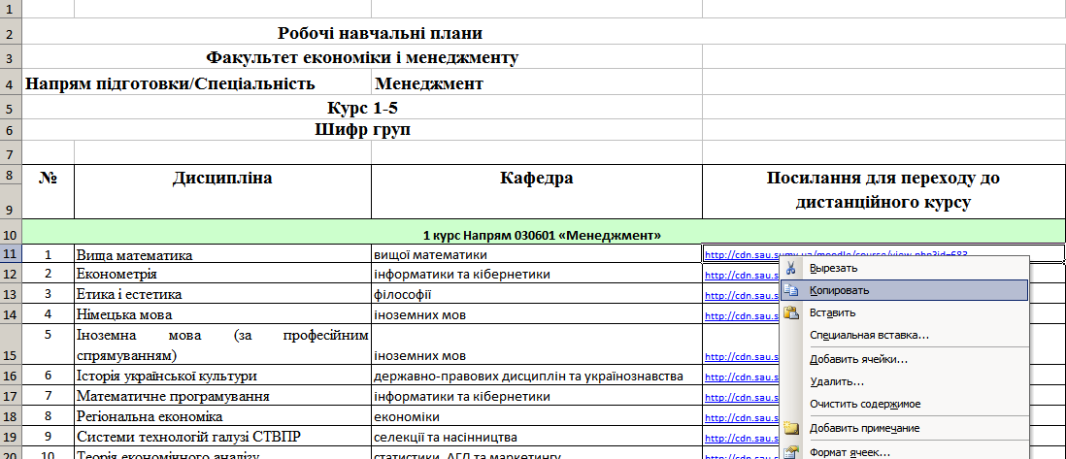Click the cell 'Німецька мова'
1066x459 pixels.
tap(222, 314)
